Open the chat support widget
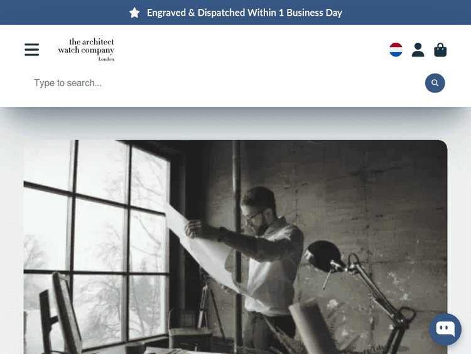 pyautogui.click(x=445, y=329)
